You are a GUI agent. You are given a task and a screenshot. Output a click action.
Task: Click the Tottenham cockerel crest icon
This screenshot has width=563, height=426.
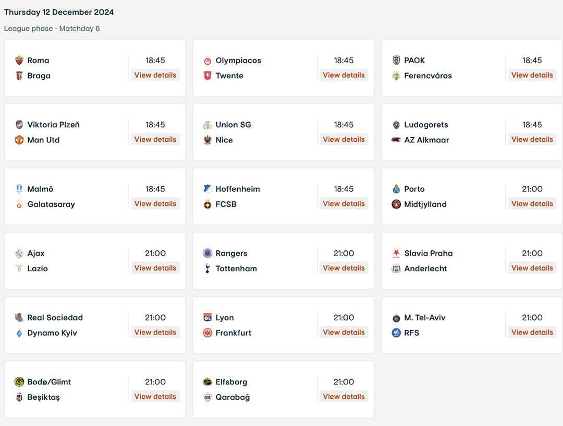pos(207,269)
